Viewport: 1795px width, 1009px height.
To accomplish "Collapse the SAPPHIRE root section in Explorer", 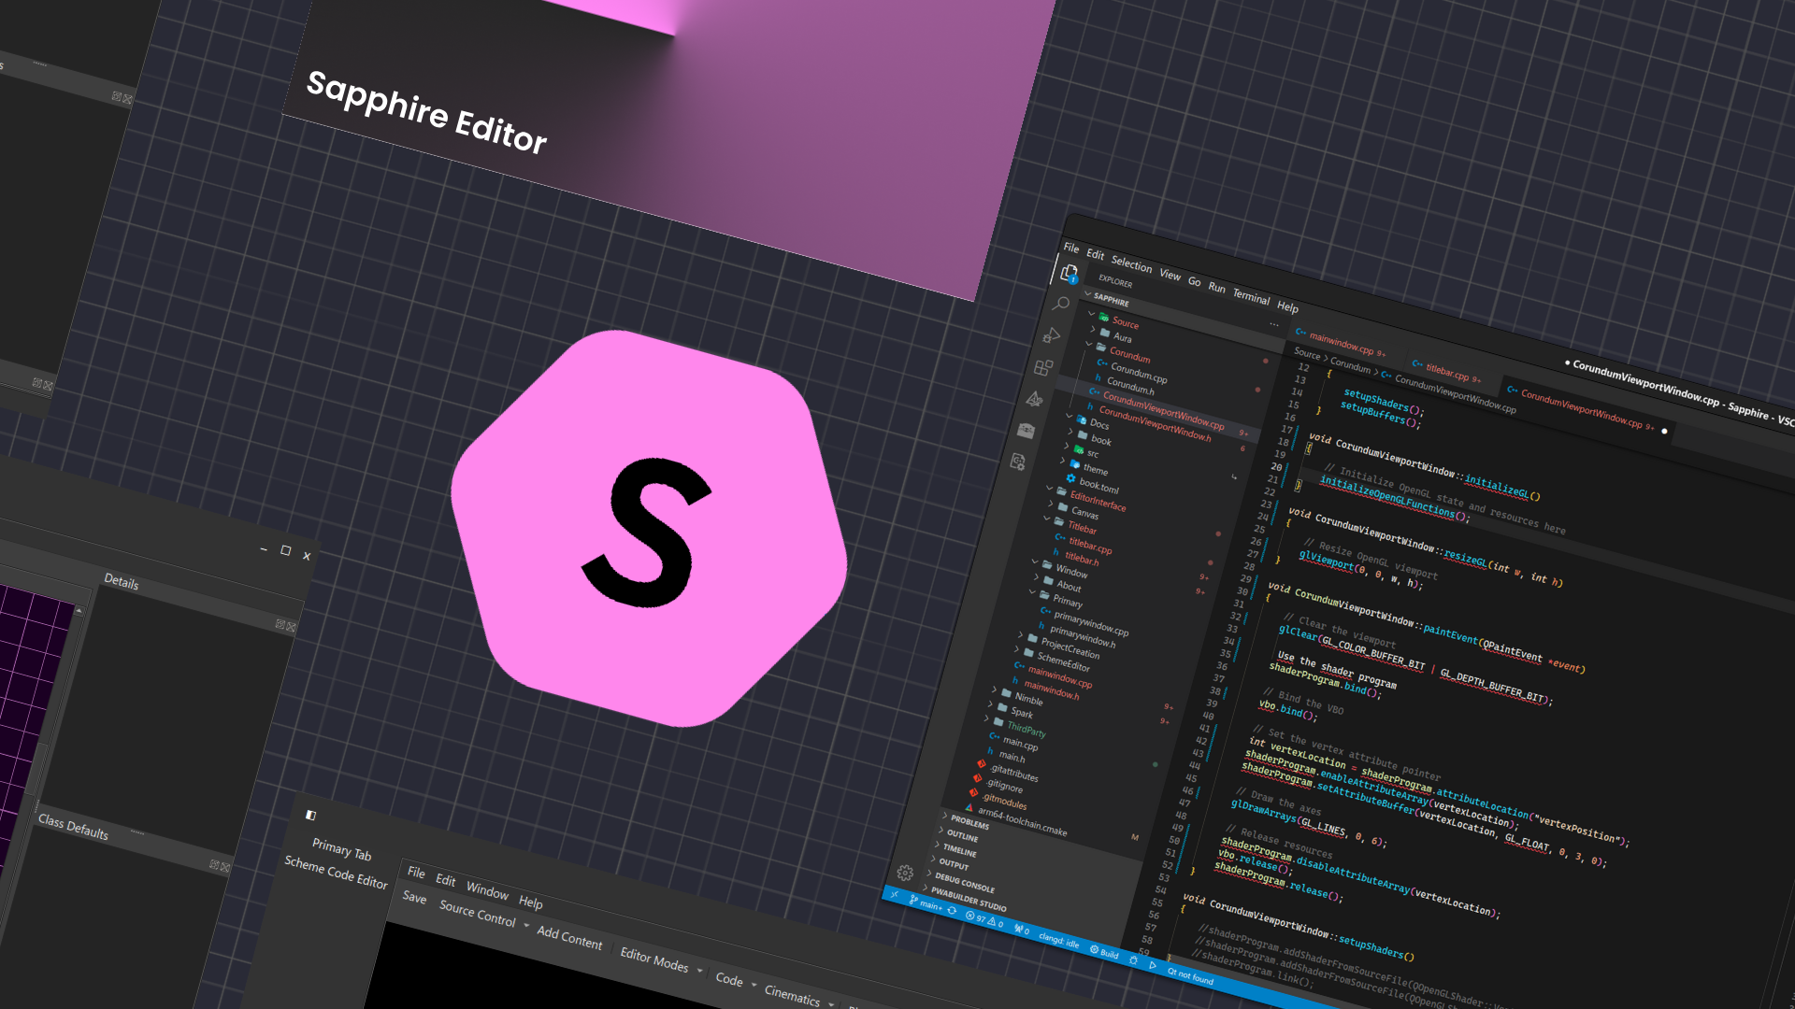I will point(1088,294).
